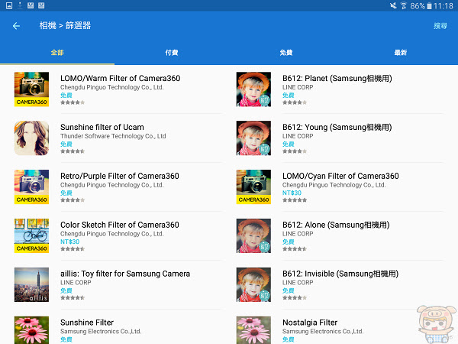Select title B612: Planet (Samsung相機用)
This screenshot has width=458, height=344.
(x=337, y=79)
